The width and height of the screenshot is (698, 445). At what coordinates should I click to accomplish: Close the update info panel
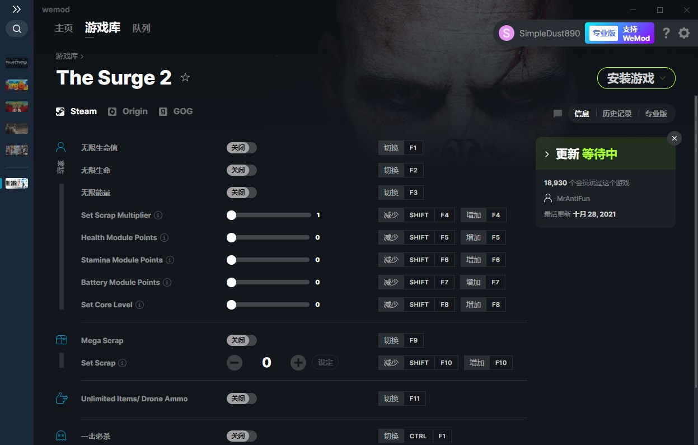point(674,138)
